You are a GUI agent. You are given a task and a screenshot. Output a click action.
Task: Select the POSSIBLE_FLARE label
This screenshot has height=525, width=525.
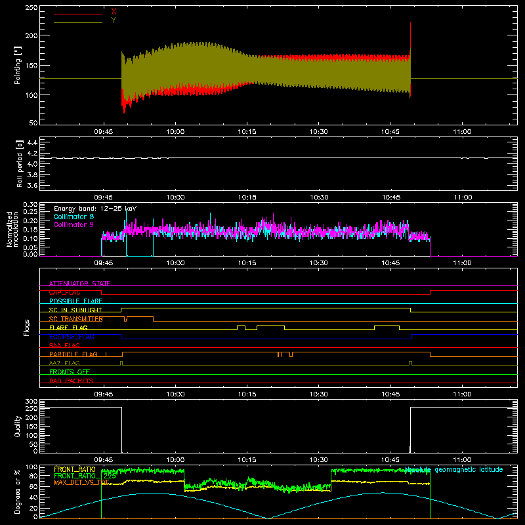pyautogui.click(x=75, y=301)
